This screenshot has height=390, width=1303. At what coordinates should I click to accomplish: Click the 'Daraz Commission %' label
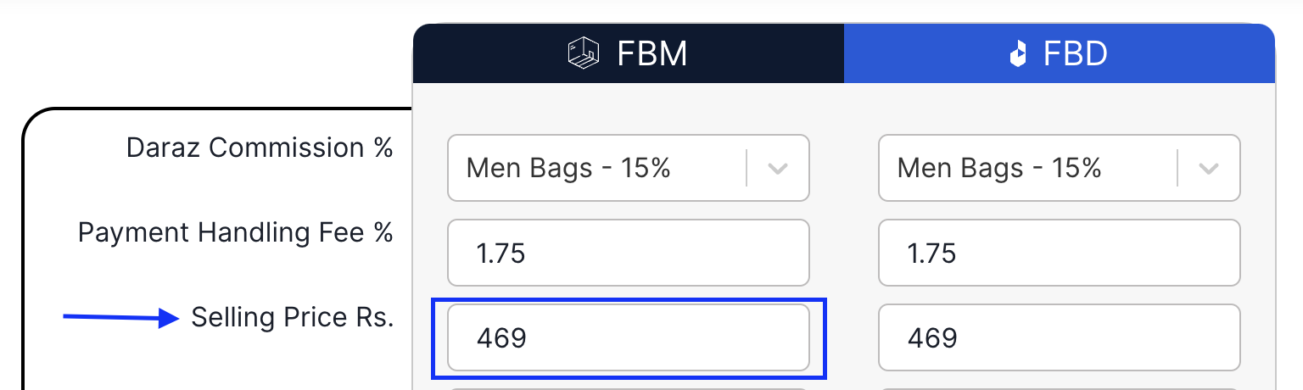tap(260, 148)
